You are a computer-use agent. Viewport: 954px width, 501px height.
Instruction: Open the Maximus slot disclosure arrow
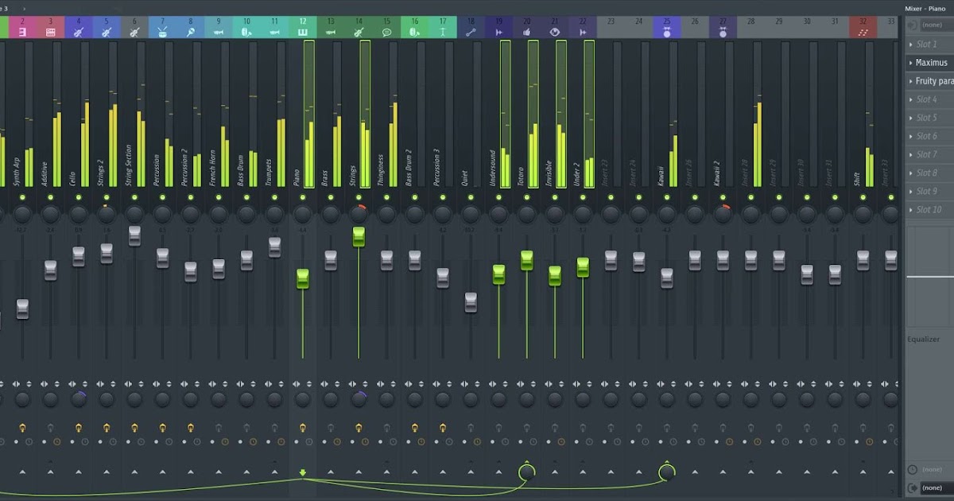(913, 62)
